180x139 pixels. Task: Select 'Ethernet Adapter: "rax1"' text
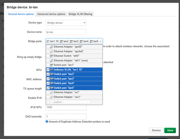point(67,97)
